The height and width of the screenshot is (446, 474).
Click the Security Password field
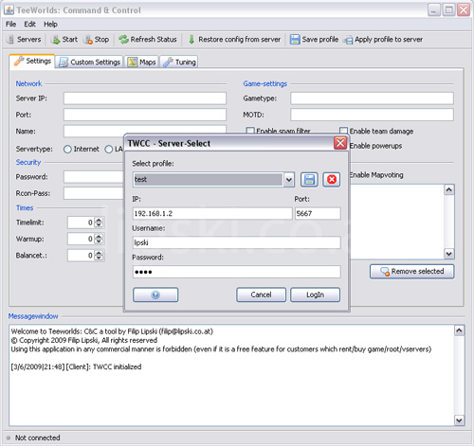94,177
